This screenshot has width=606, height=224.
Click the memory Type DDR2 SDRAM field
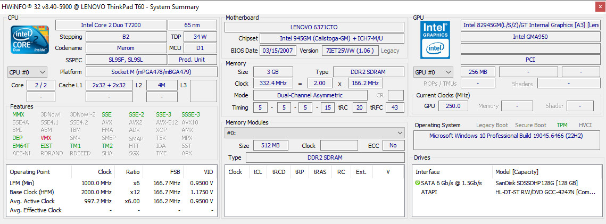tap(369, 72)
